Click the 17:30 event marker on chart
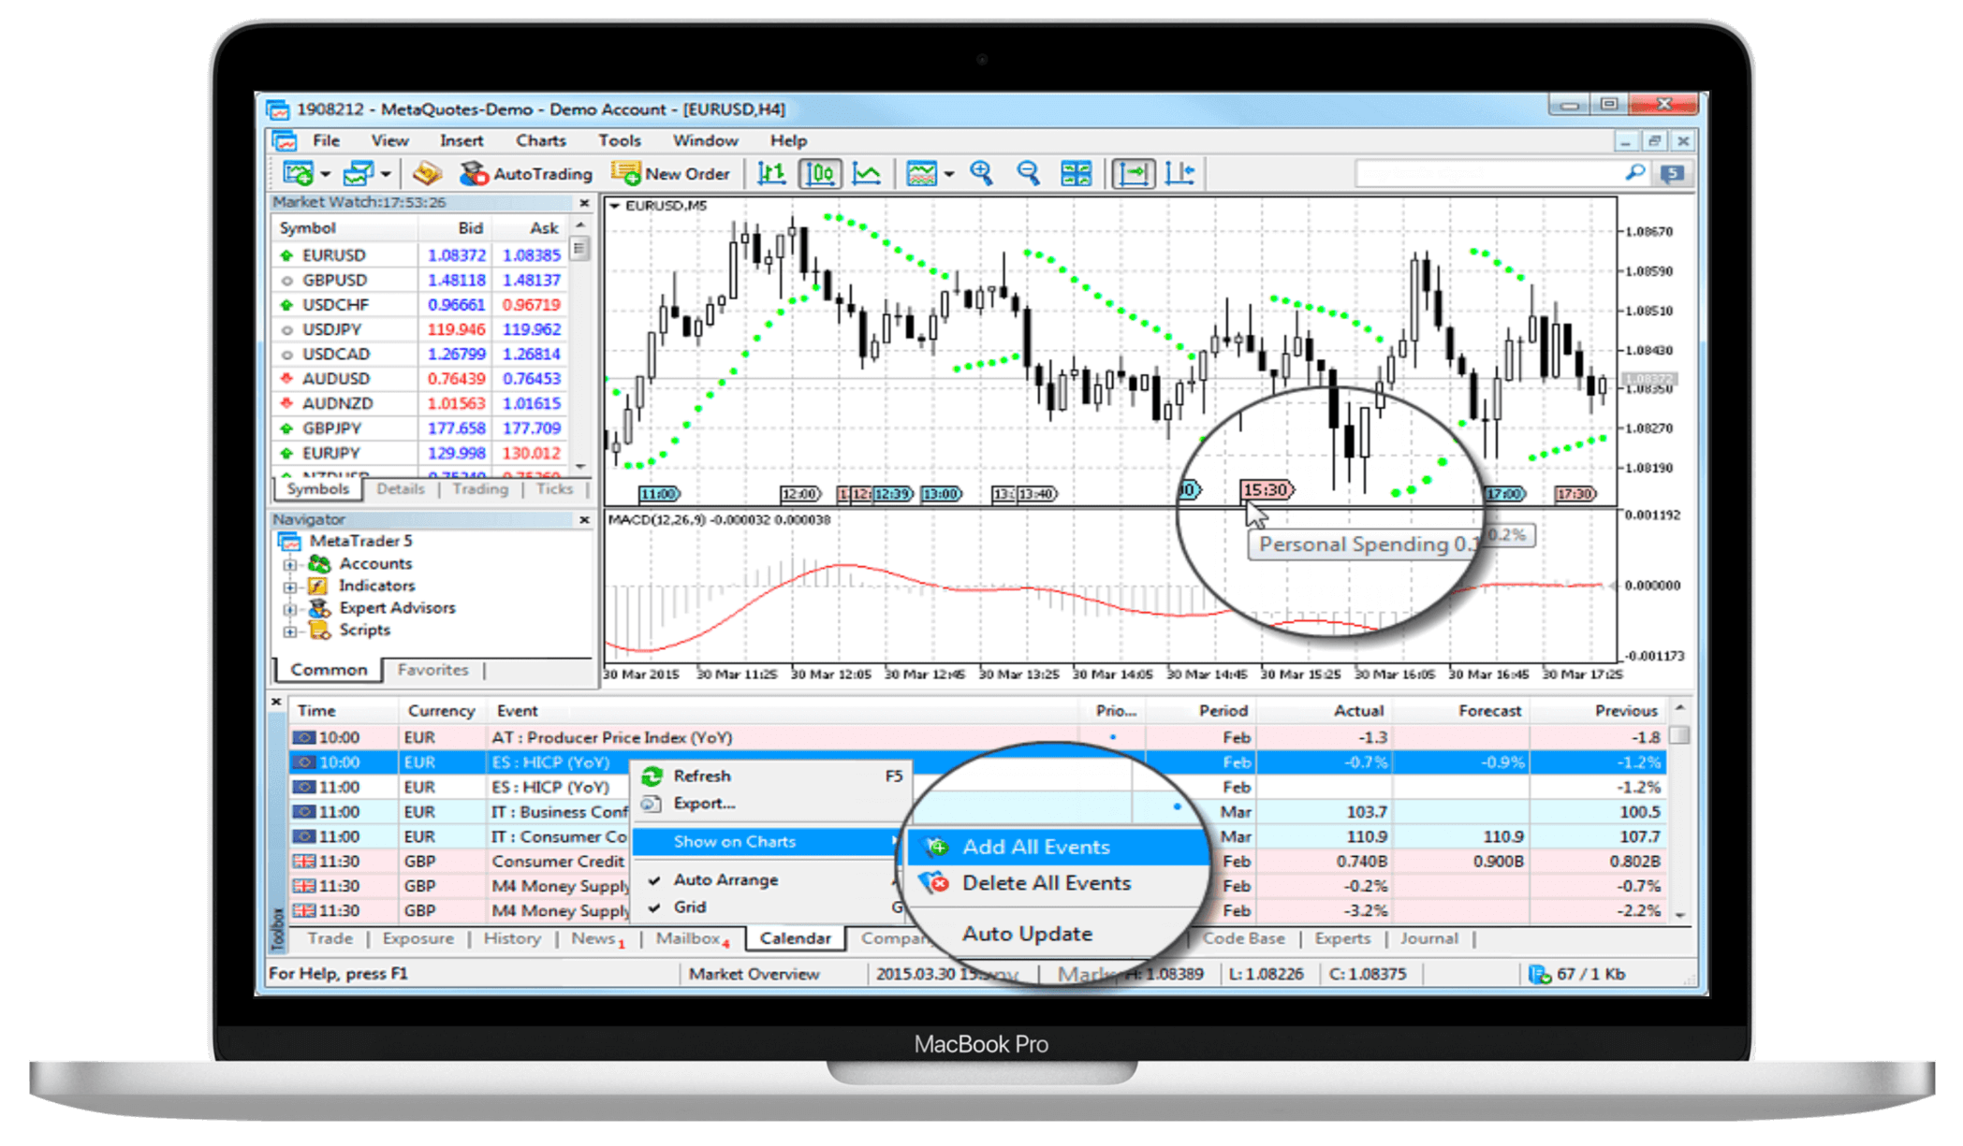Image resolution: width=1963 pixels, height=1146 pixels. (1575, 493)
